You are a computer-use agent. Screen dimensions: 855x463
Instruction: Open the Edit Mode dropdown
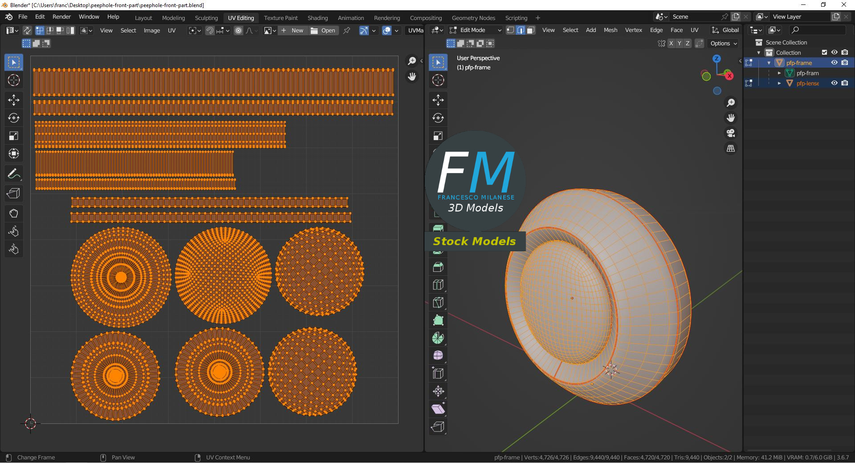(x=476, y=30)
